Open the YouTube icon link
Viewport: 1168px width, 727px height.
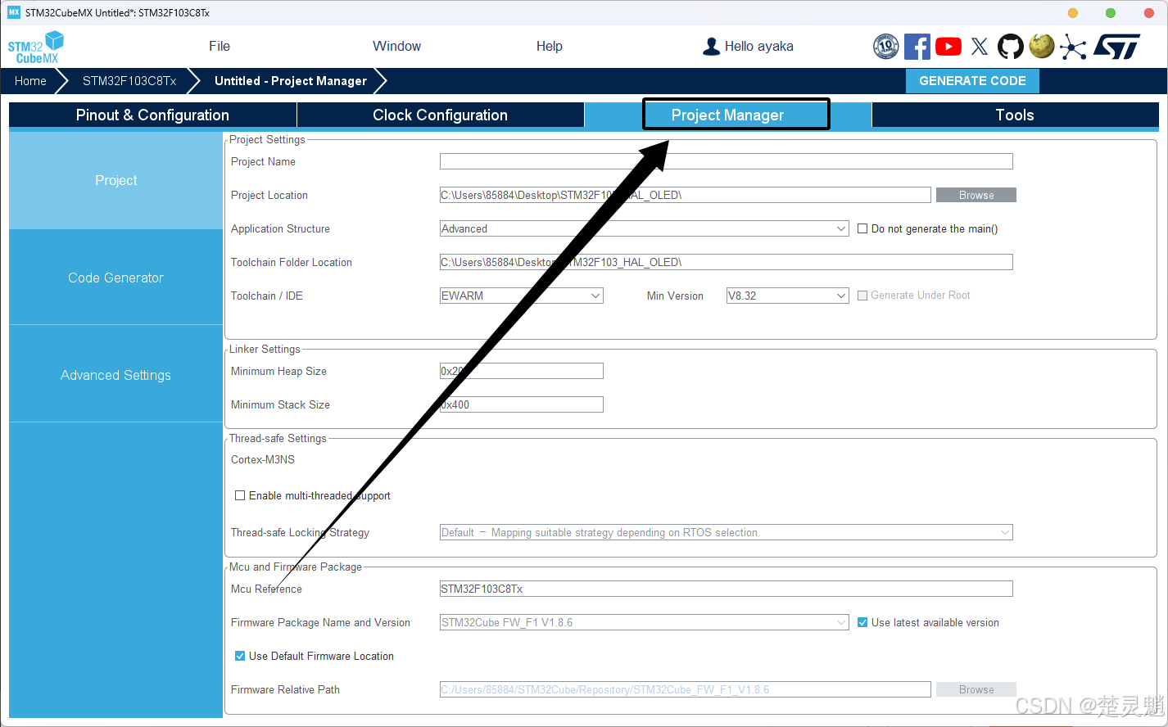pos(948,47)
